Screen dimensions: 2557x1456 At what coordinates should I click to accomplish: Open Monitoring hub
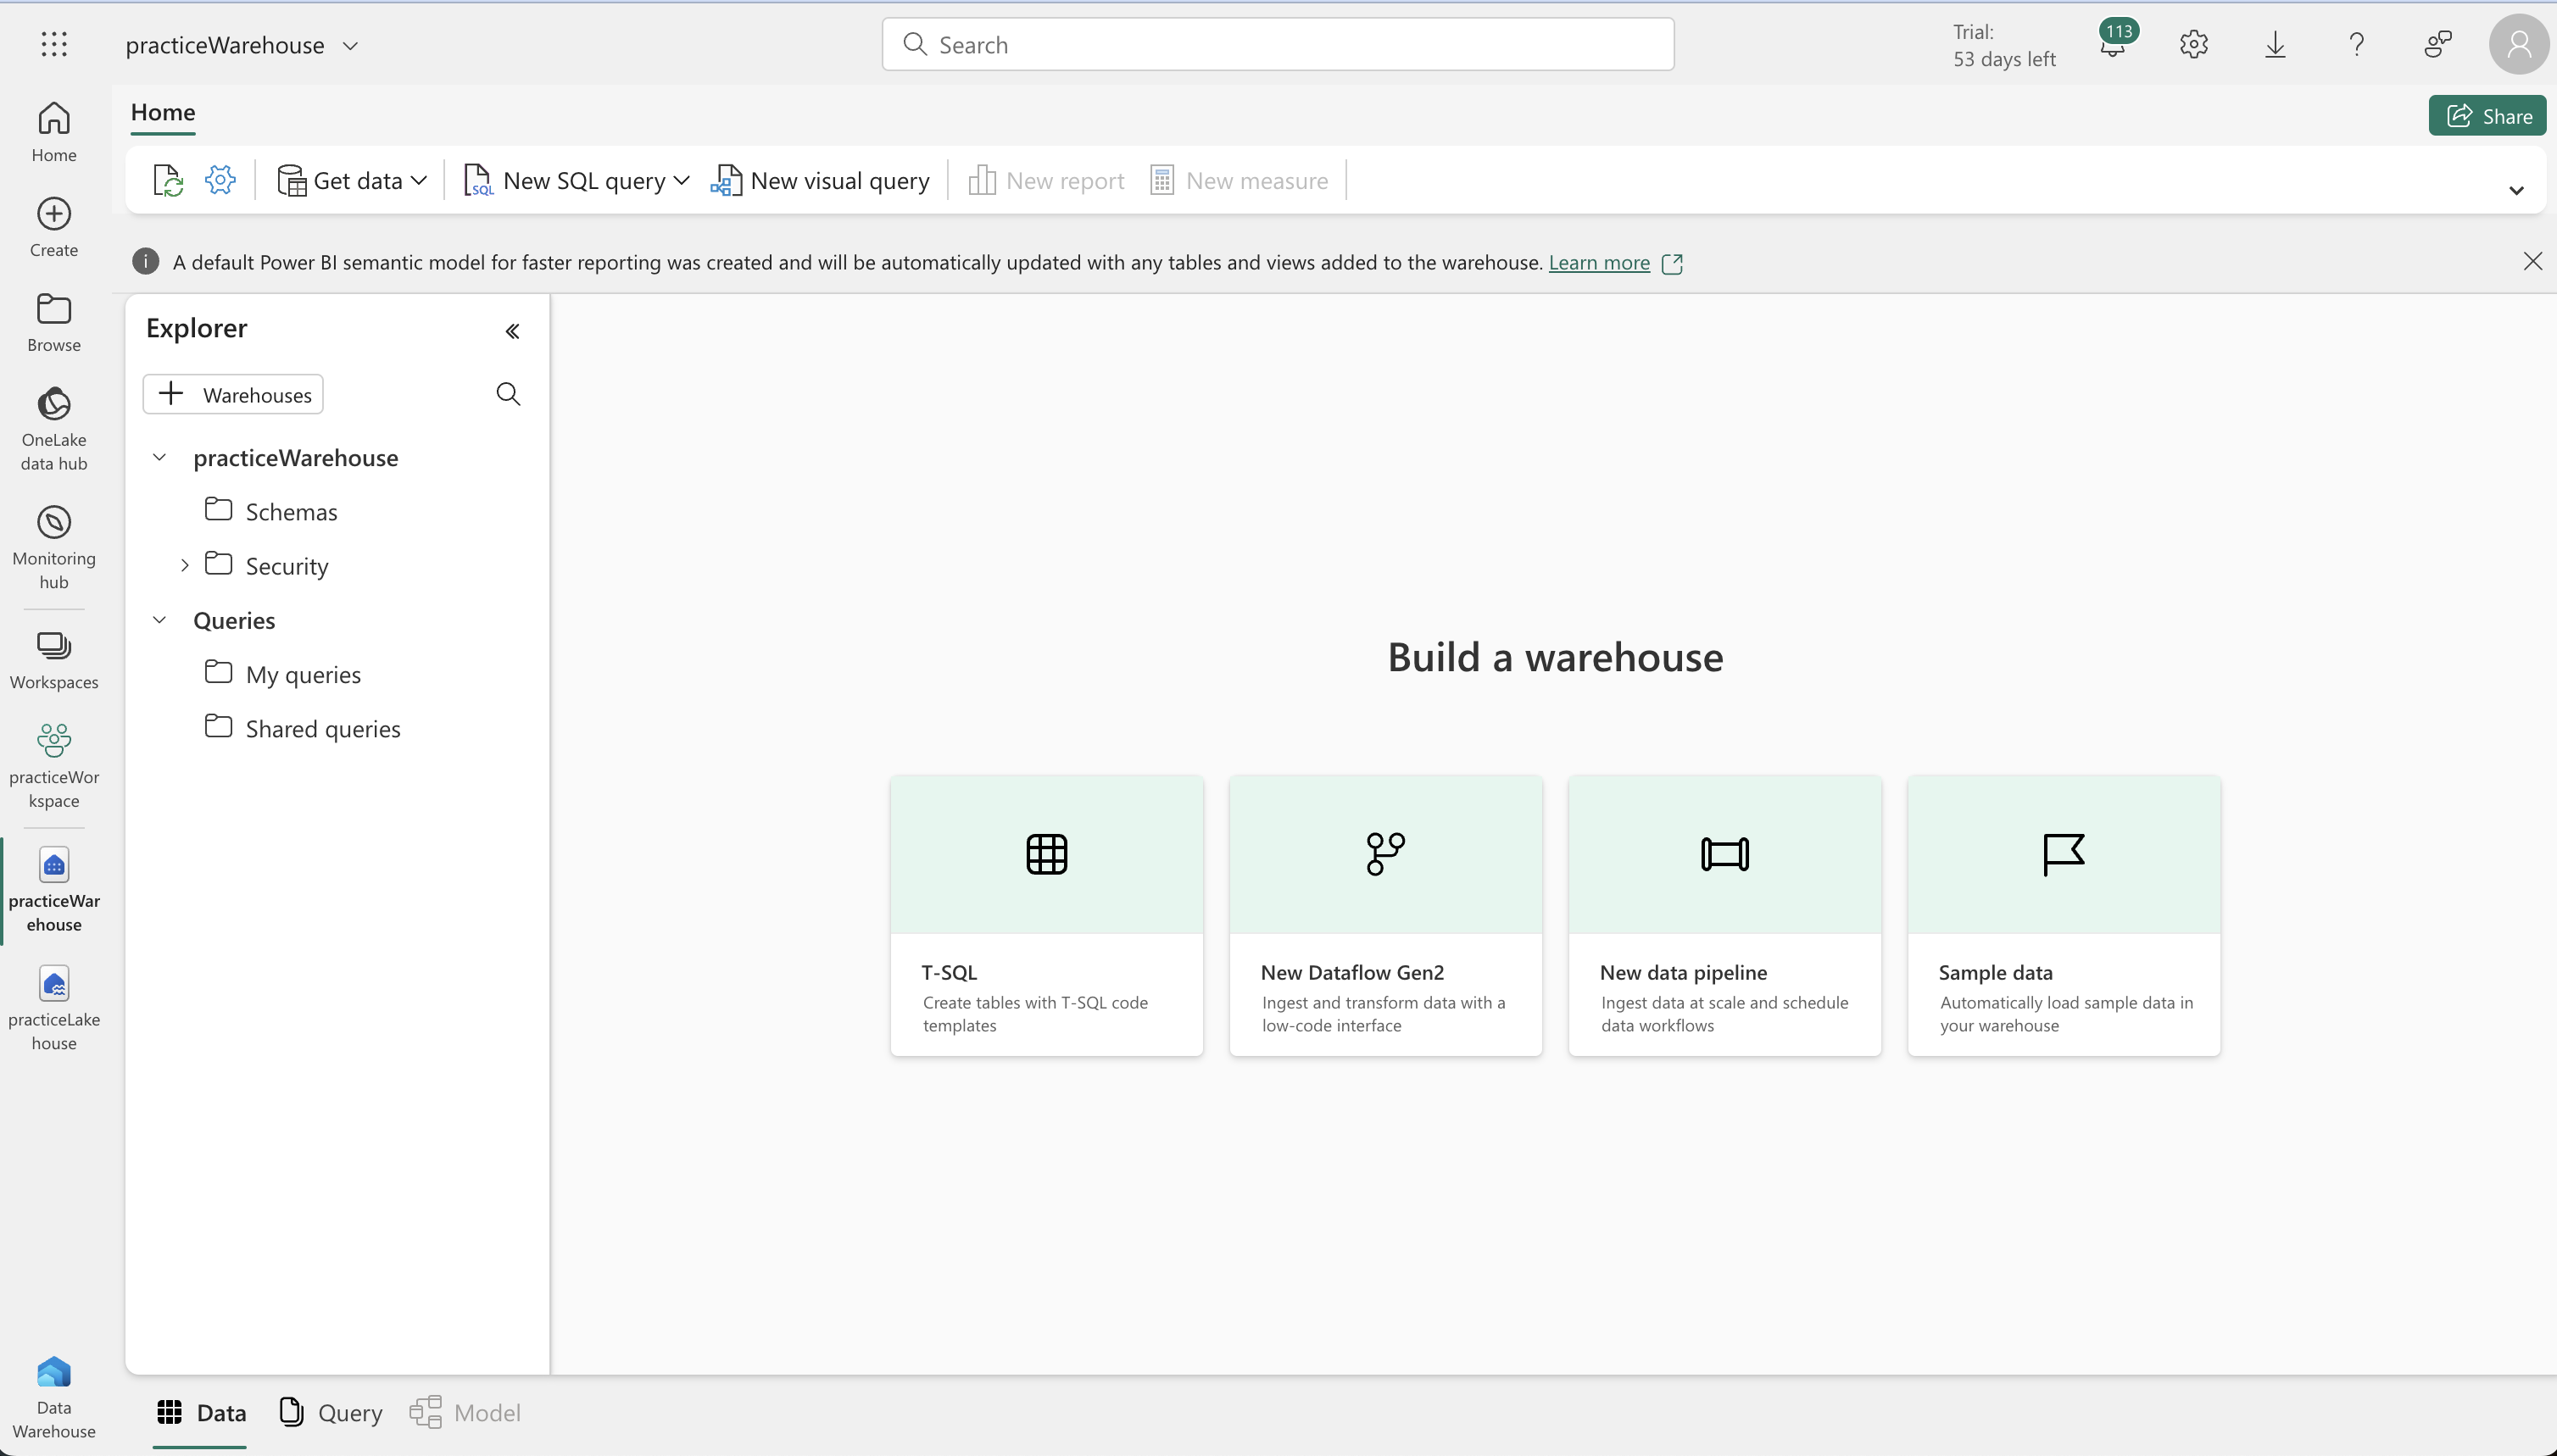click(x=54, y=548)
